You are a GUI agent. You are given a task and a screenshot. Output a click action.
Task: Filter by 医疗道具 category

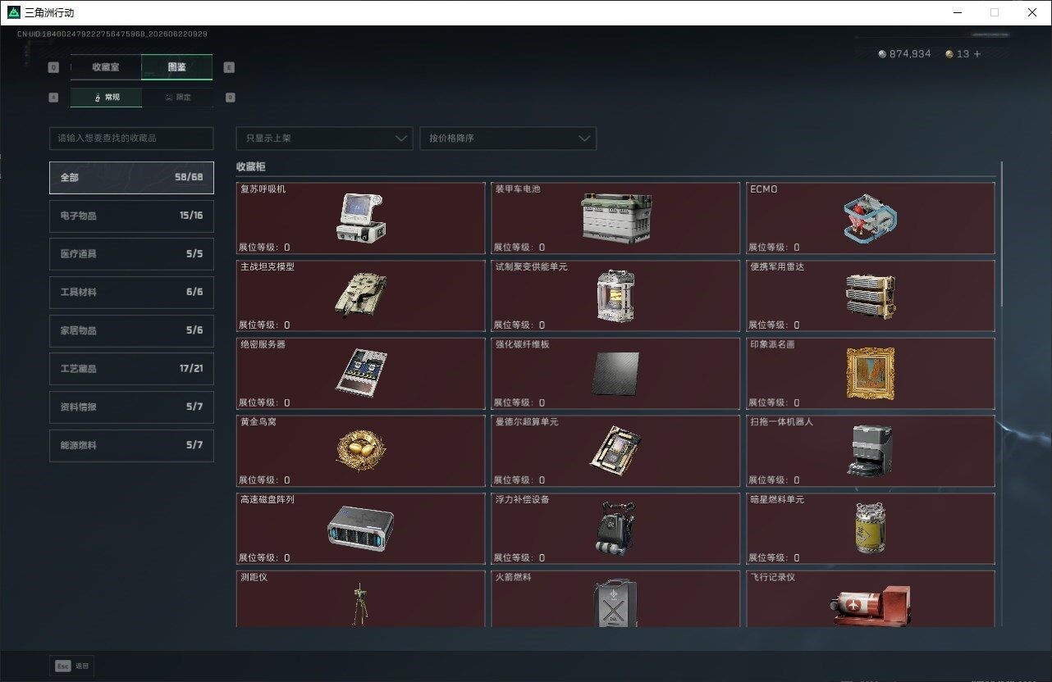tap(131, 254)
